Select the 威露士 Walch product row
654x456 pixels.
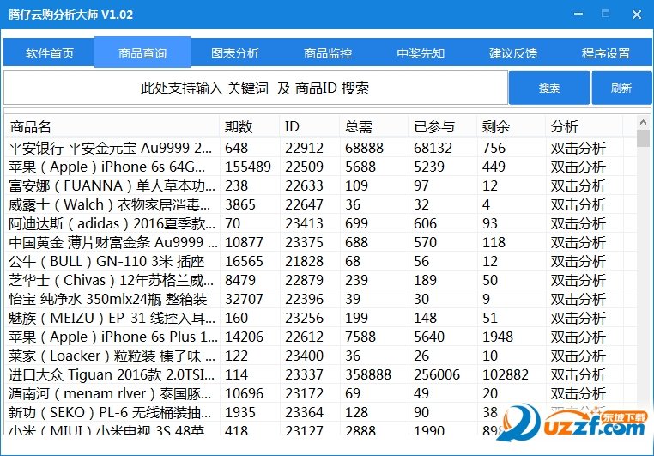tap(321, 204)
